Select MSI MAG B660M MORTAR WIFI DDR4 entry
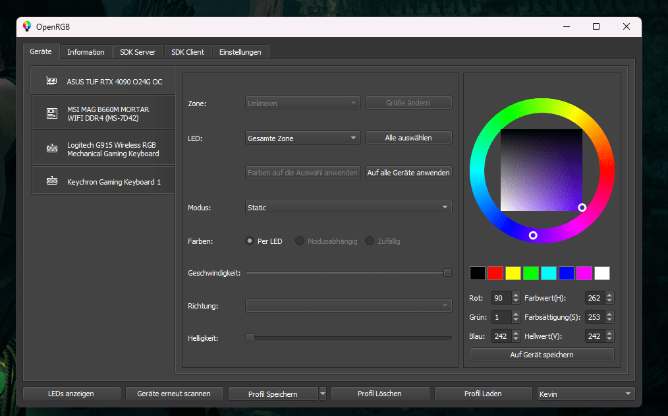The image size is (668, 416). (x=103, y=113)
